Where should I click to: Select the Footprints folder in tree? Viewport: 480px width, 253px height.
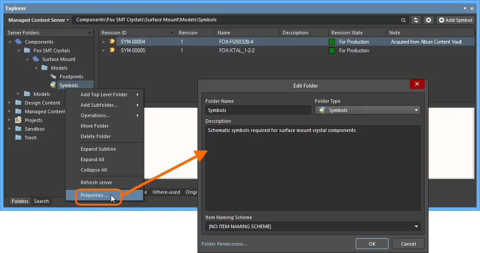[x=71, y=77]
